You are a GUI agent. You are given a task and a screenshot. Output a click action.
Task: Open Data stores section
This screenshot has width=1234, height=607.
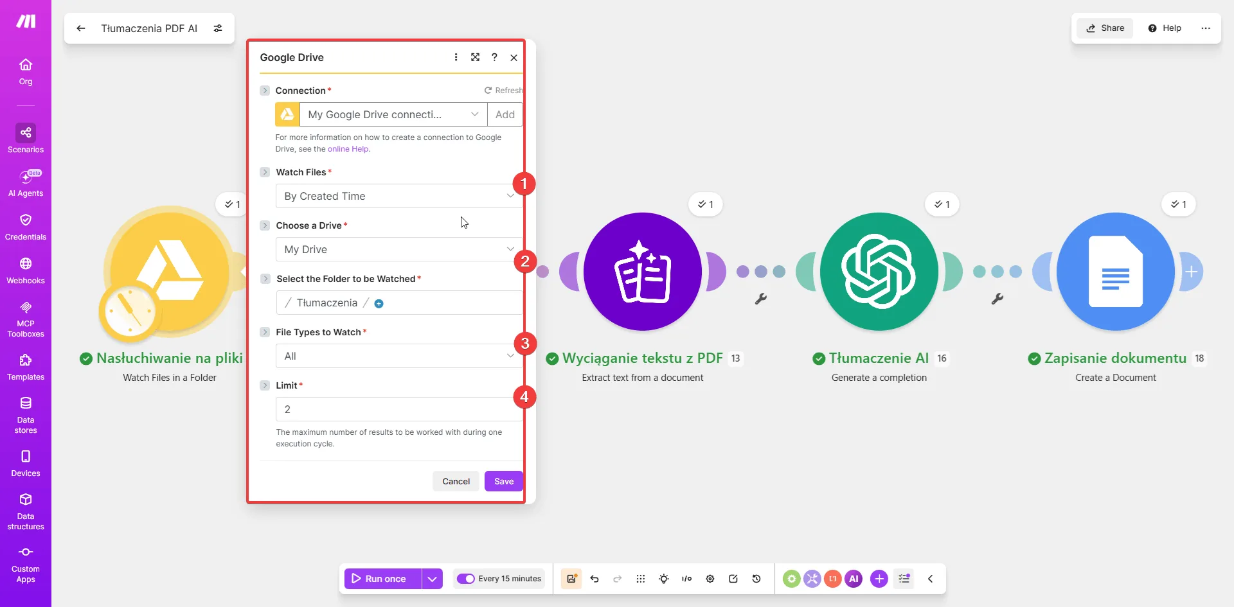pyautogui.click(x=26, y=415)
